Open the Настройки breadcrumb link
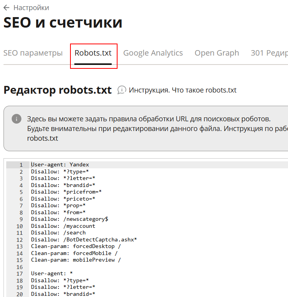 (31, 8)
